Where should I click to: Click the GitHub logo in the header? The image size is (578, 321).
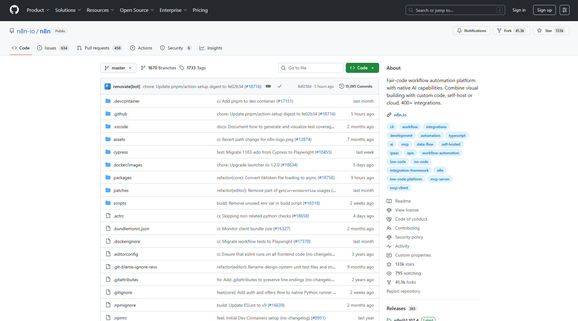tap(14, 10)
